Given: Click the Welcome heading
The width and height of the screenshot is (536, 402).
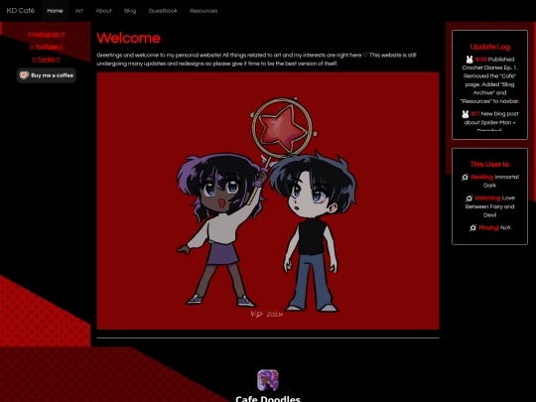Looking at the screenshot, I should [128, 38].
